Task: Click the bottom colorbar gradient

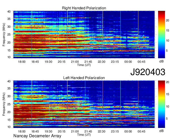Action: 161,104
